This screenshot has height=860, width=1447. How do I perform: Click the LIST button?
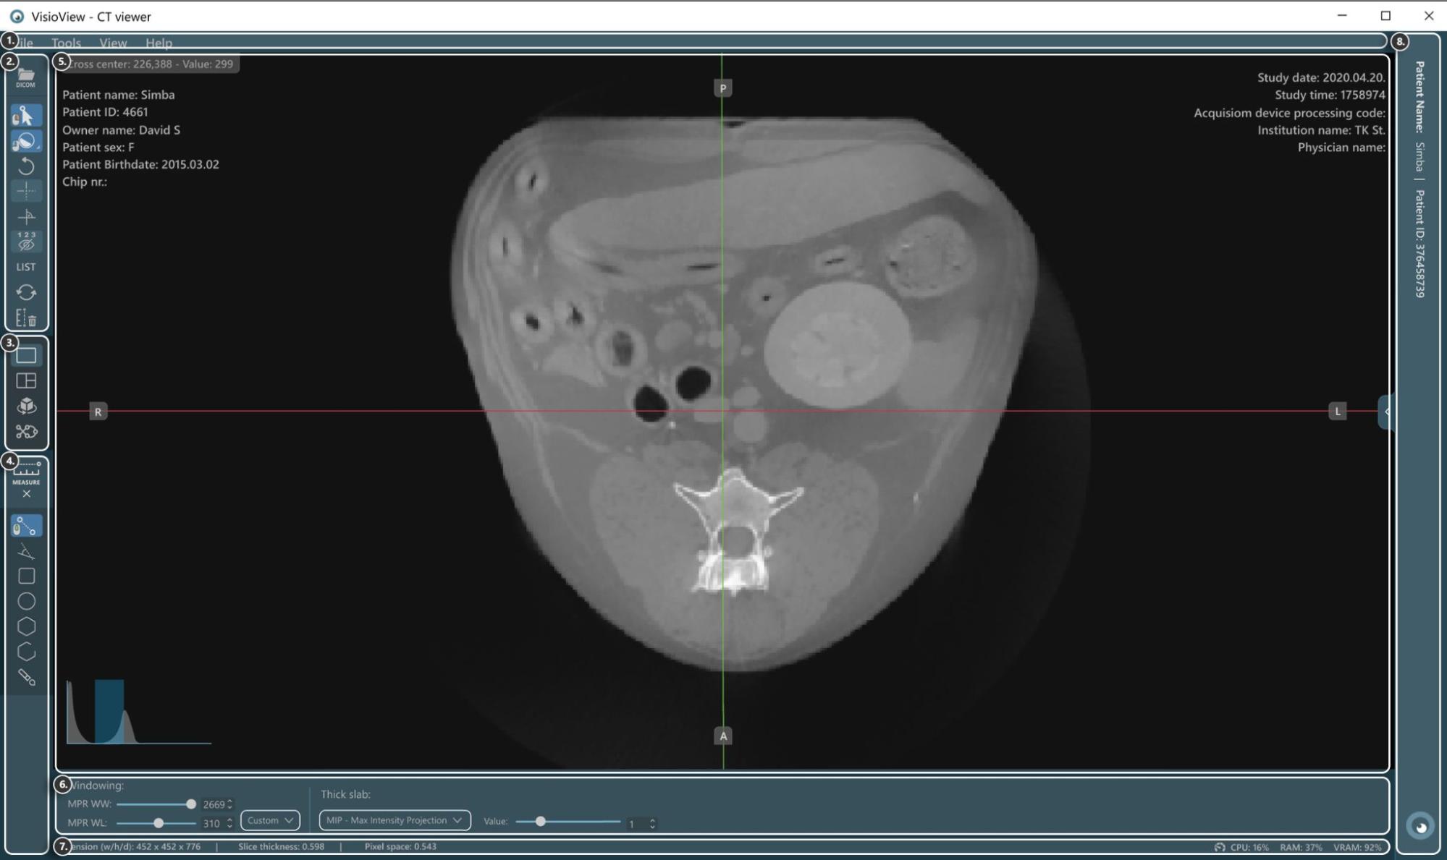(26, 267)
